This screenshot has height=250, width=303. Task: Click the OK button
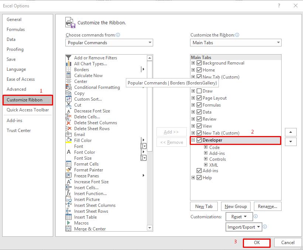(256, 243)
